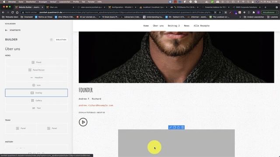Viewport: 280px width, 157px height.
Task: Click the Founder heading
Action: (x=86, y=90)
